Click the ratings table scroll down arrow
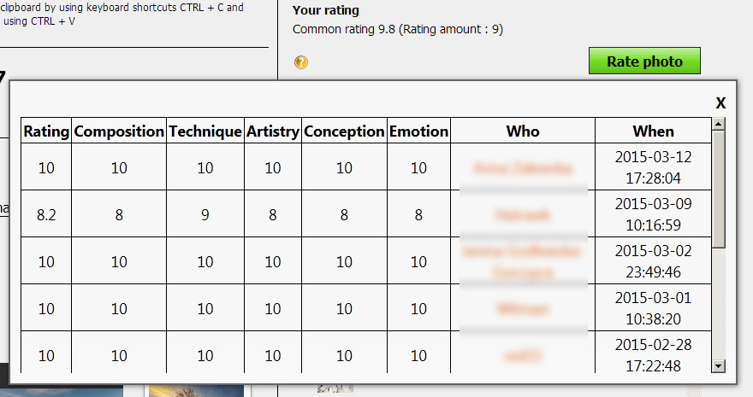The image size is (753, 397). click(719, 365)
